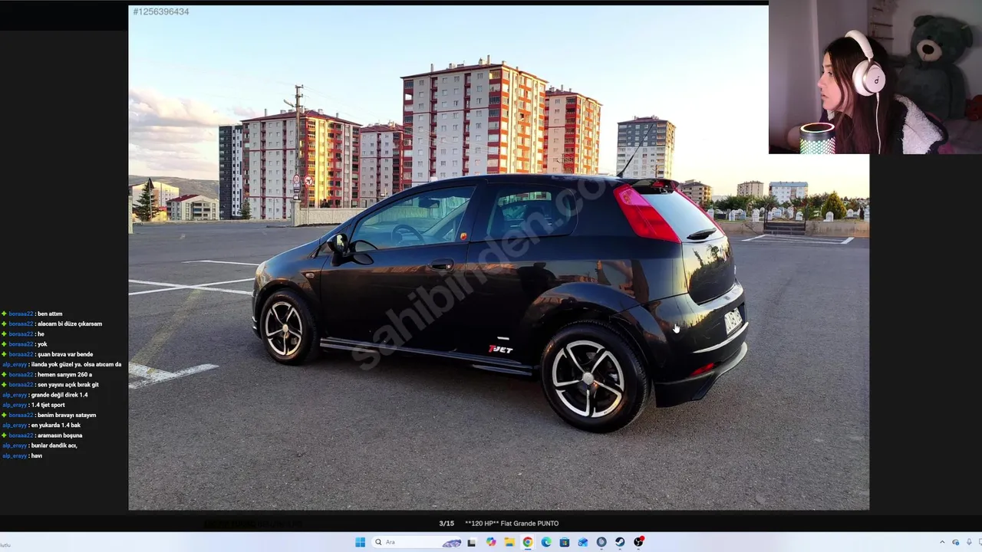Click the taskbar search box labeled Ara
This screenshot has height=552, width=982.
(417, 542)
